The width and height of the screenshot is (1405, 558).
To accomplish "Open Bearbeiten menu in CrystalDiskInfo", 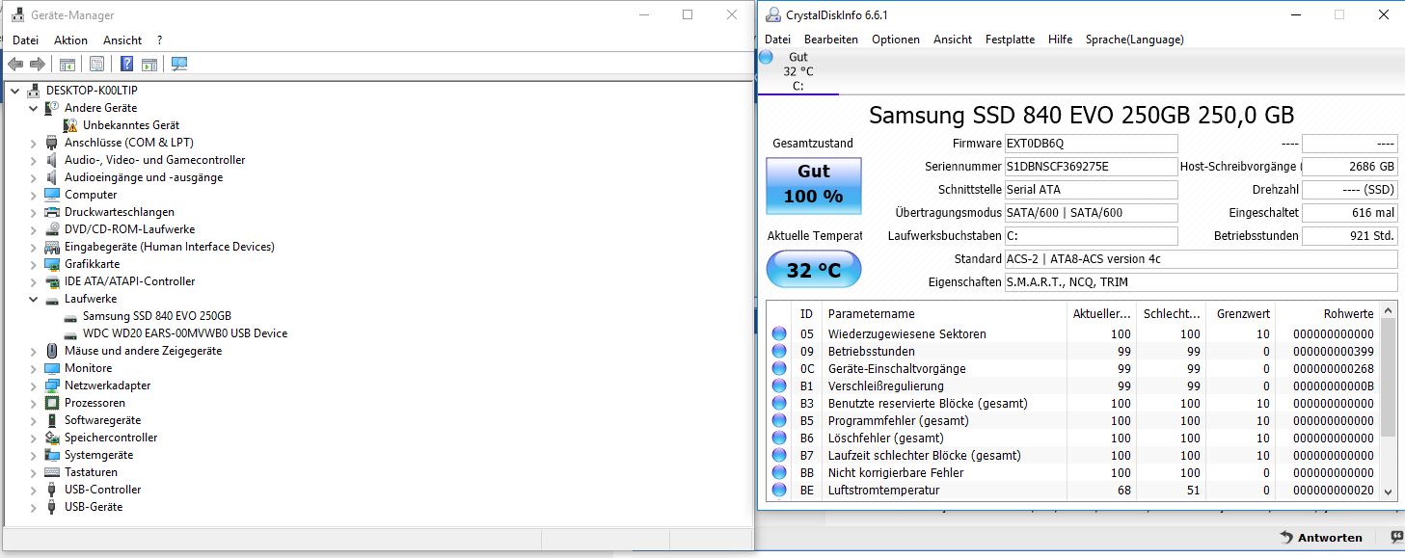I will (x=831, y=40).
